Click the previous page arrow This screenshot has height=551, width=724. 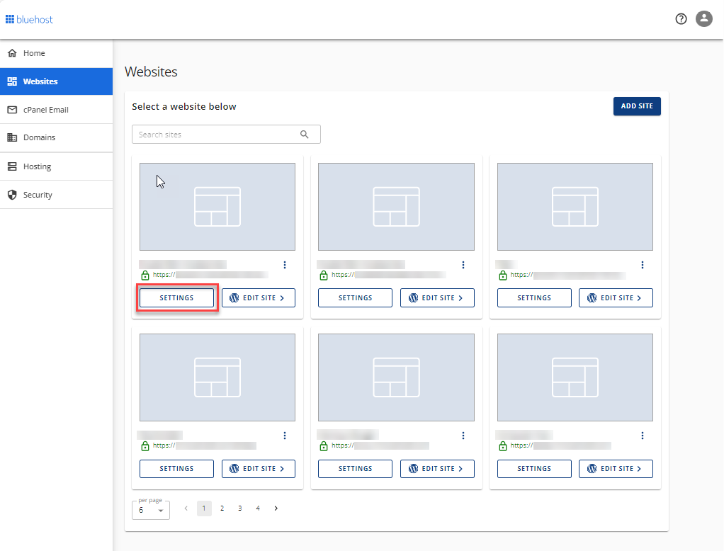click(186, 508)
